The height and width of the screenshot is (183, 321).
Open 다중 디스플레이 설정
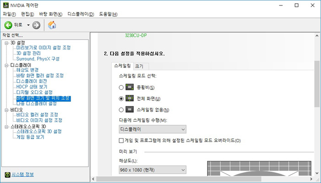point(36,104)
